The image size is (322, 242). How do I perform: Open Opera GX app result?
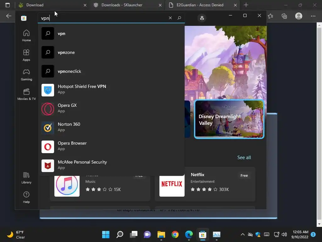pyautogui.click(x=111, y=109)
